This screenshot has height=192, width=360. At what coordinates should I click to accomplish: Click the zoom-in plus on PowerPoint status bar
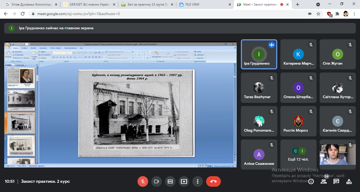pyautogui.click(x=231, y=166)
